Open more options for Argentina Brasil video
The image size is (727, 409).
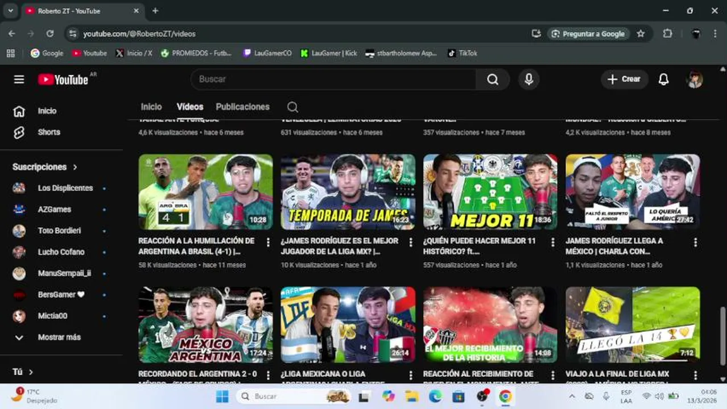coord(269,242)
